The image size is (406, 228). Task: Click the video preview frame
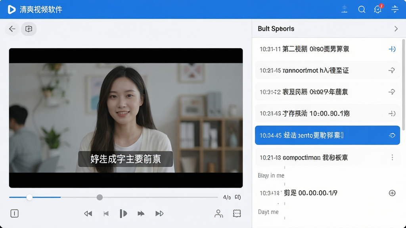coord(126,118)
